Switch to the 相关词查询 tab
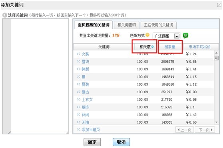This screenshot has width=223, height=148. click(127, 25)
